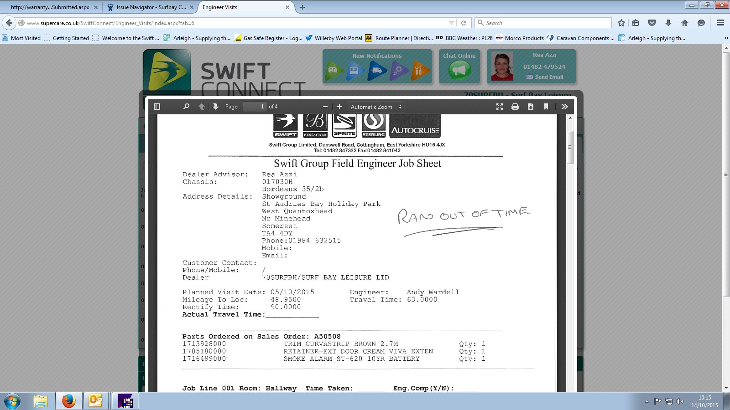Open Windows Explorer from taskbar

[41, 401]
